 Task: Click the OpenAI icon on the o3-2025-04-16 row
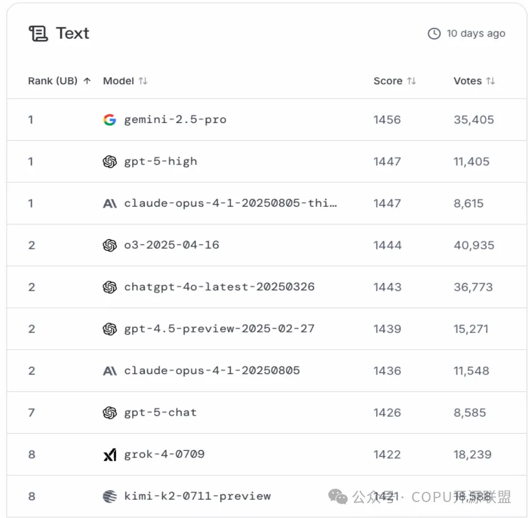point(109,245)
